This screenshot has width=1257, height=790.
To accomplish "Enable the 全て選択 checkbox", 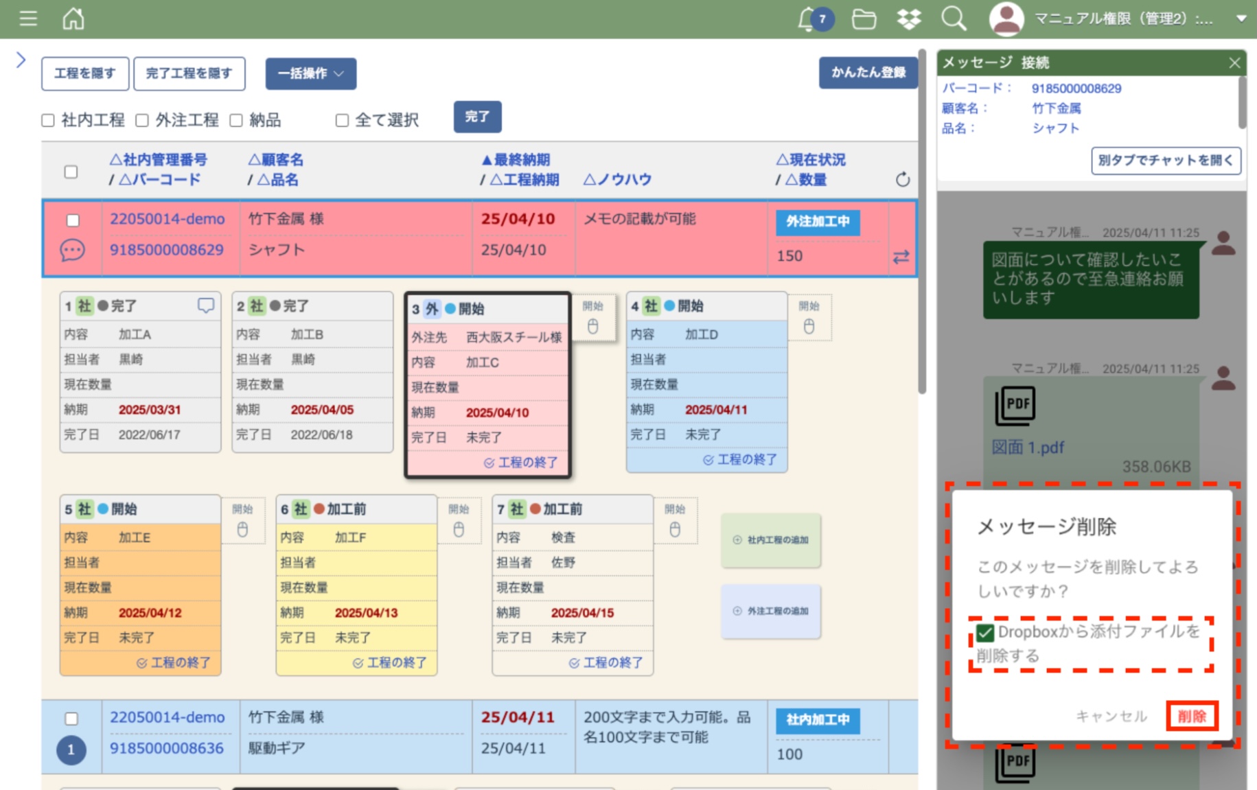I will pyautogui.click(x=342, y=121).
